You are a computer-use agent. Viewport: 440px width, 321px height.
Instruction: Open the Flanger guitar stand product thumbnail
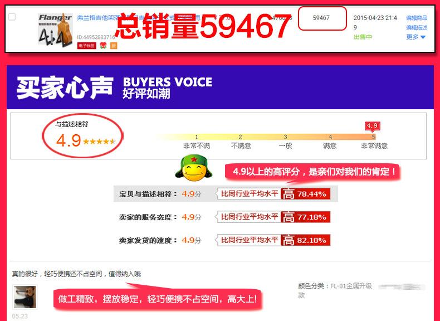coord(55,29)
